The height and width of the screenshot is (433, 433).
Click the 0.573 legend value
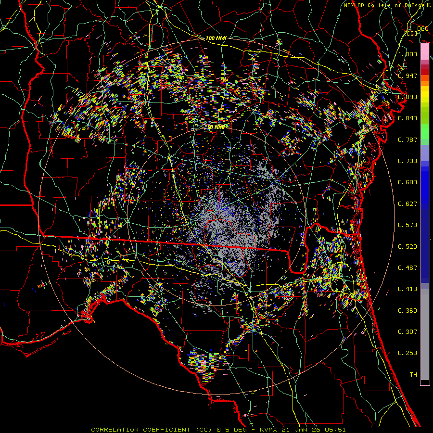click(408, 225)
